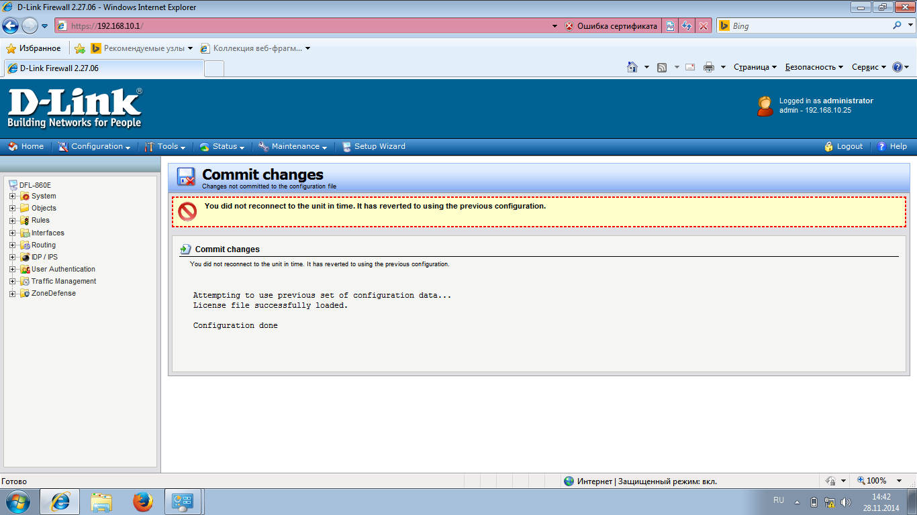The width and height of the screenshot is (917, 515).
Task: Open the Tools menu
Action: pyautogui.click(x=166, y=146)
